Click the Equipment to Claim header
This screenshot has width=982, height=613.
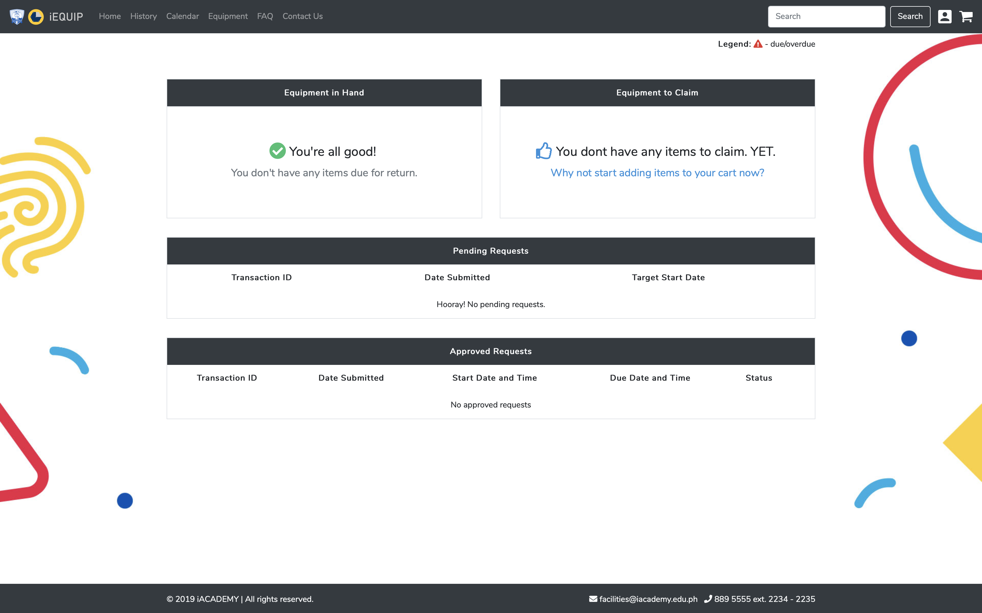(657, 93)
